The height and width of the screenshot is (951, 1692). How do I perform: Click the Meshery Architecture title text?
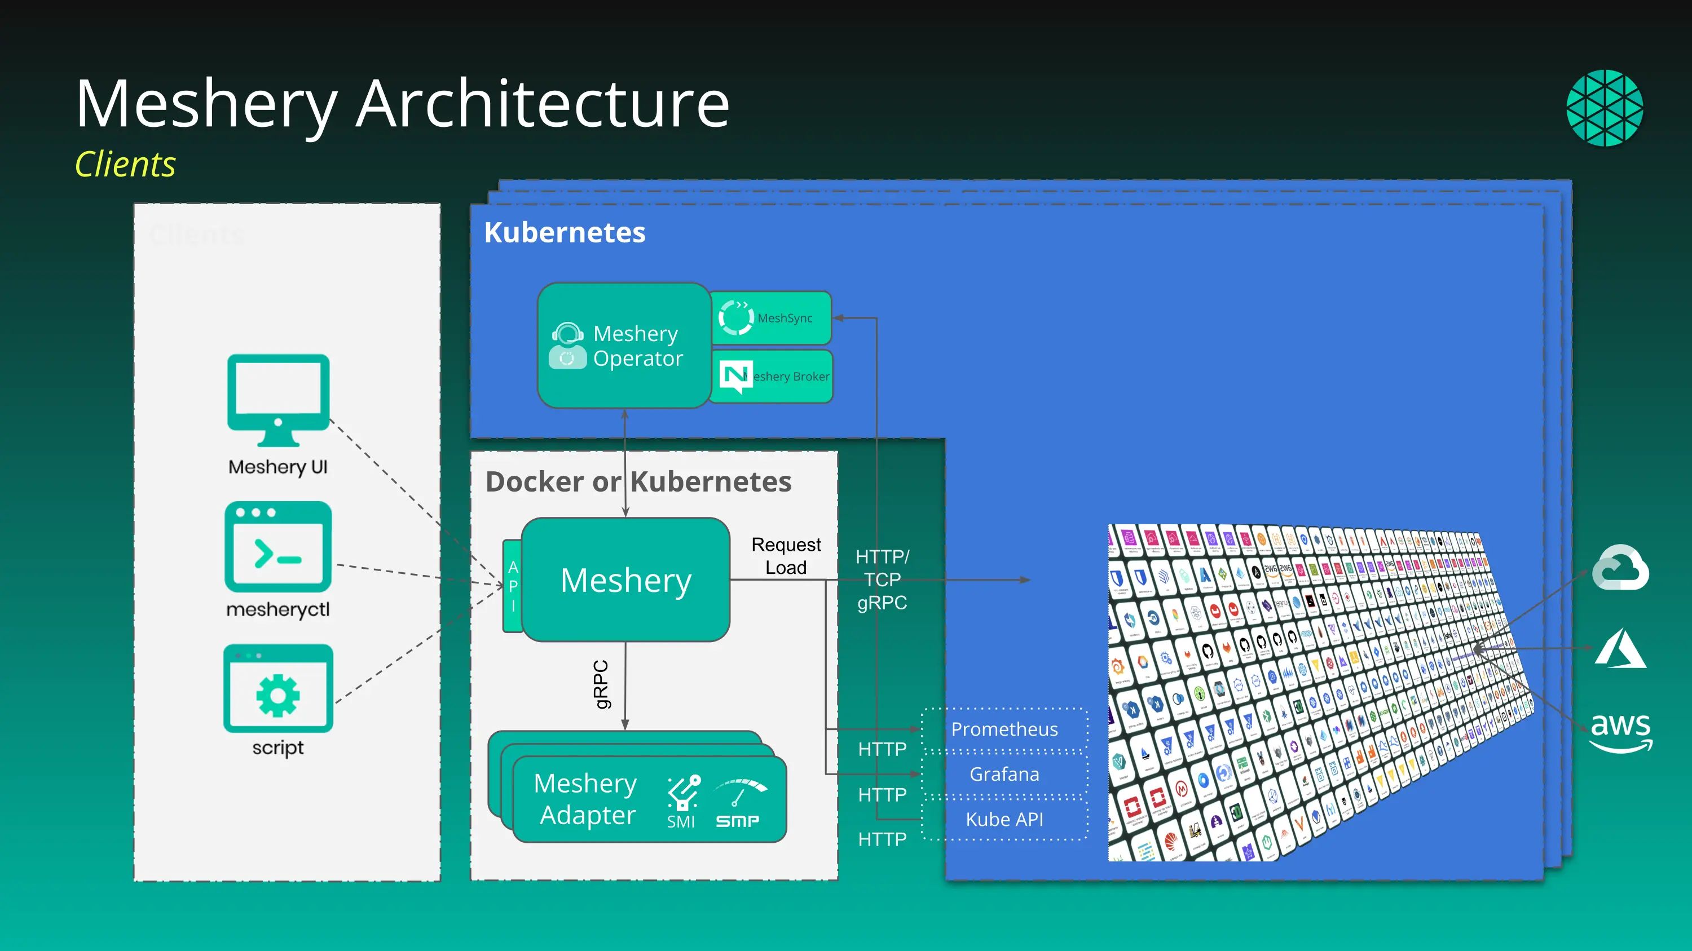pyautogui.click(x=402, y=104)
